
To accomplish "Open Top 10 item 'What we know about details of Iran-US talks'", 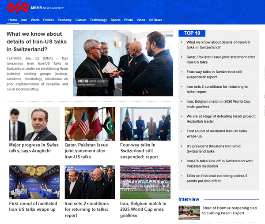I will (218, 45).
